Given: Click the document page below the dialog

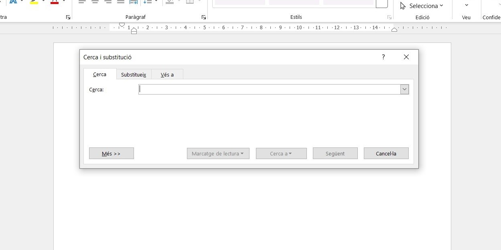Looking at the screenshot, I should coord(252,208).
